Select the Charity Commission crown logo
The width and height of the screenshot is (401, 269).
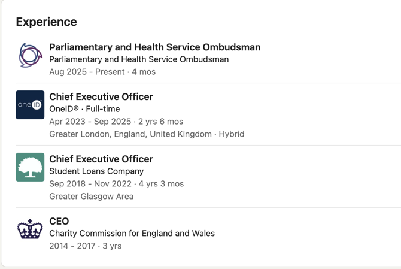click(30, 229)
